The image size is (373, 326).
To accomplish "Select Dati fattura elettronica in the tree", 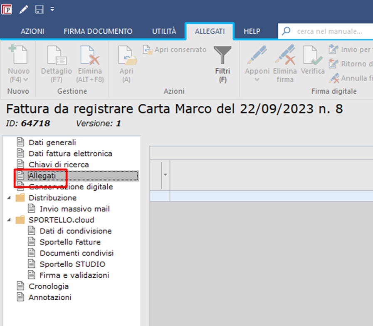I will 70,154.
